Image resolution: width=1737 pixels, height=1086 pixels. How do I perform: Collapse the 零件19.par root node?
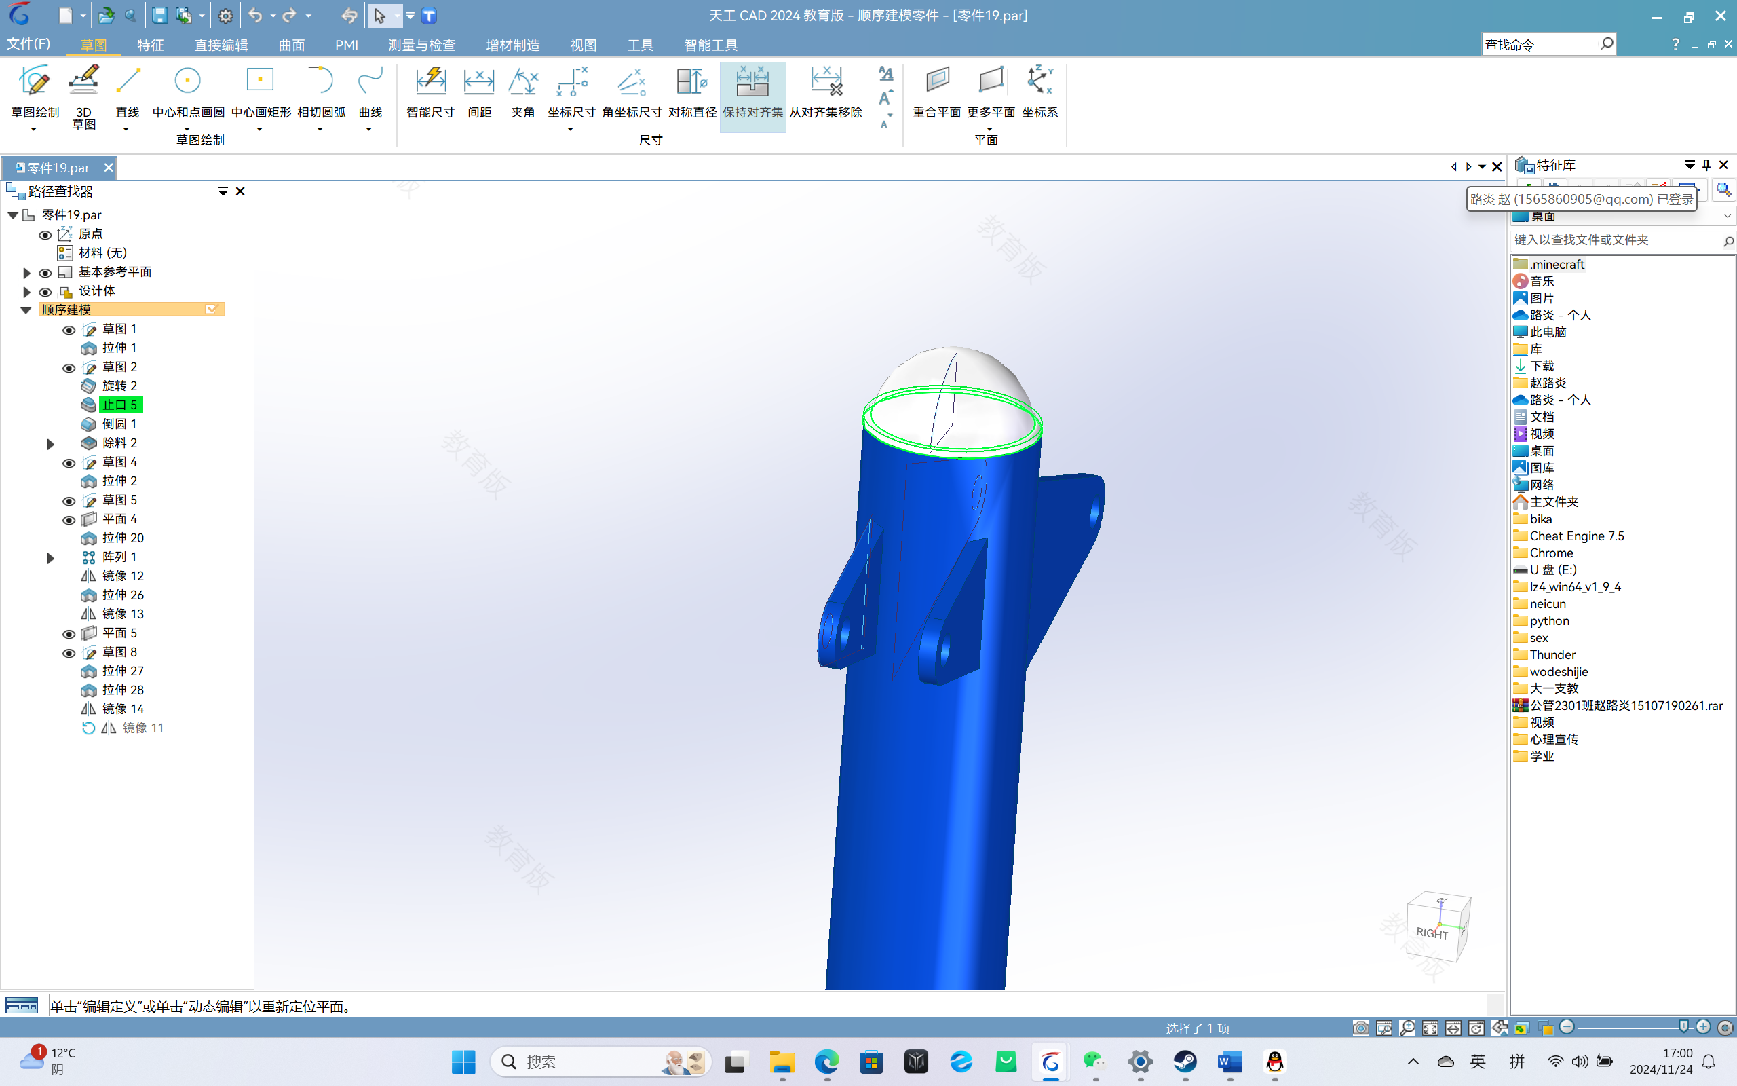(13, 214)
